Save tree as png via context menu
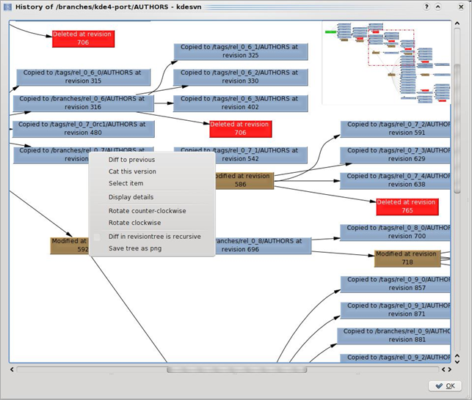Screen dimensions: 472x400 (x=134, y=248)
